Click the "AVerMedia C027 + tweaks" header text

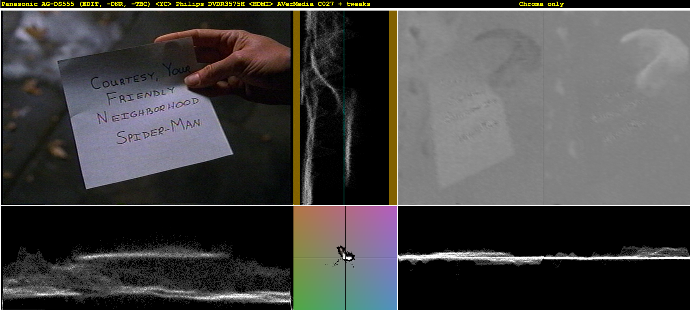323,4
